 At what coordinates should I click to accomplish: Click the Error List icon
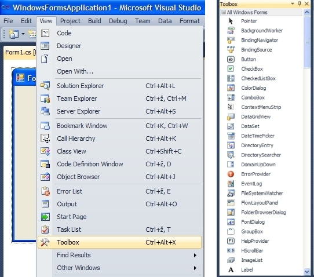(x=45, y=191)
